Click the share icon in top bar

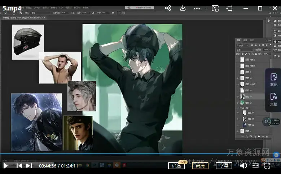(x=168, y=8)
